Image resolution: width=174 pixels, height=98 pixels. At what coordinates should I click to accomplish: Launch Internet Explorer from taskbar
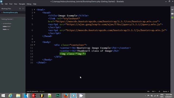point(10,96)
